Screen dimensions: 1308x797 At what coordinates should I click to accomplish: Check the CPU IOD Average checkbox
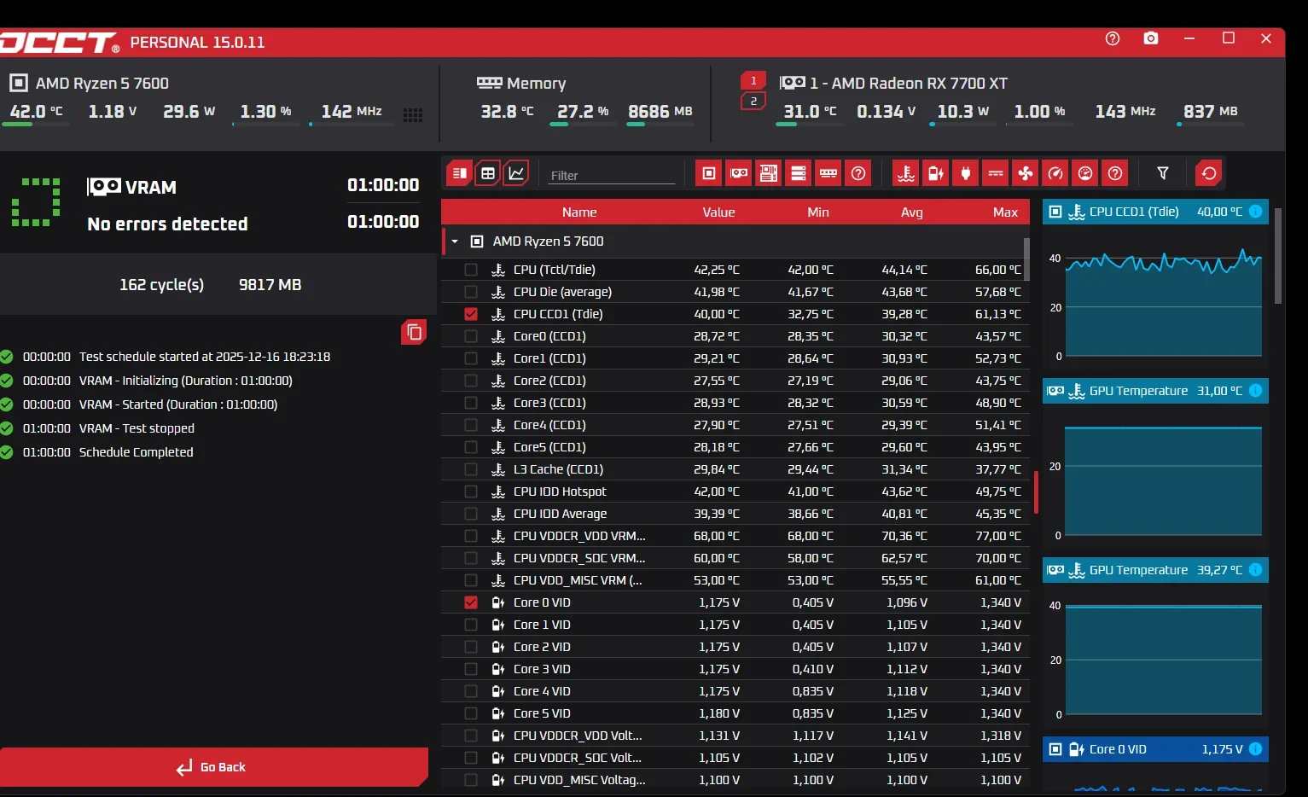(x=471, y=514)
